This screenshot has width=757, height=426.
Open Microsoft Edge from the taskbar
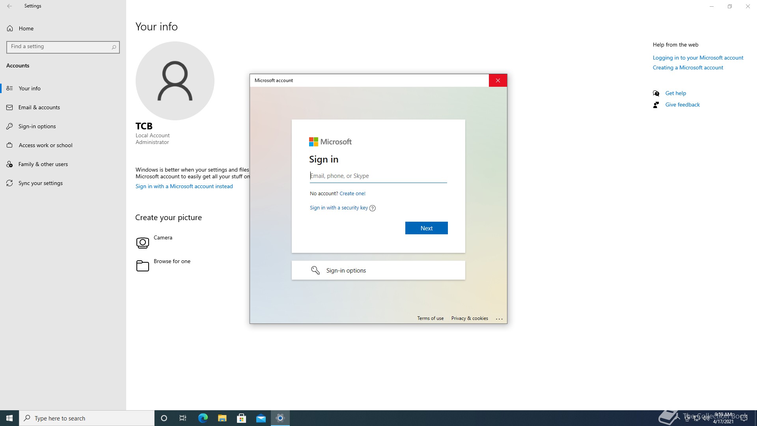click(x=203, y=418)
